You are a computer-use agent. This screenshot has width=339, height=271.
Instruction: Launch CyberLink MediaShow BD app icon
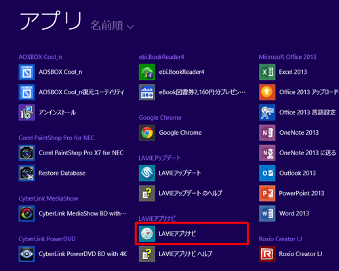pyautogui.click(x=26, y=213)
